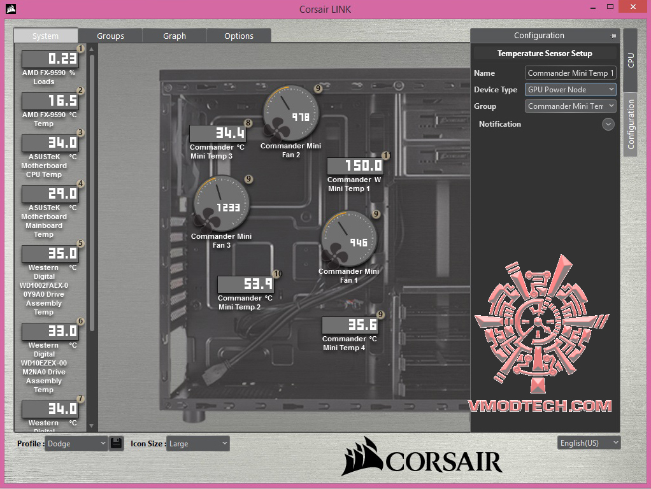Click the Name input field
The width and height of the screenshot is (651, 489).
(x=571, y=73)
